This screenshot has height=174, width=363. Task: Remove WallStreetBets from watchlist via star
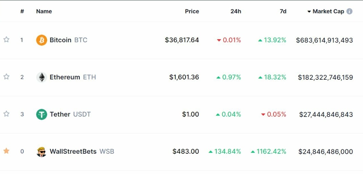click(x=6, y=151)
